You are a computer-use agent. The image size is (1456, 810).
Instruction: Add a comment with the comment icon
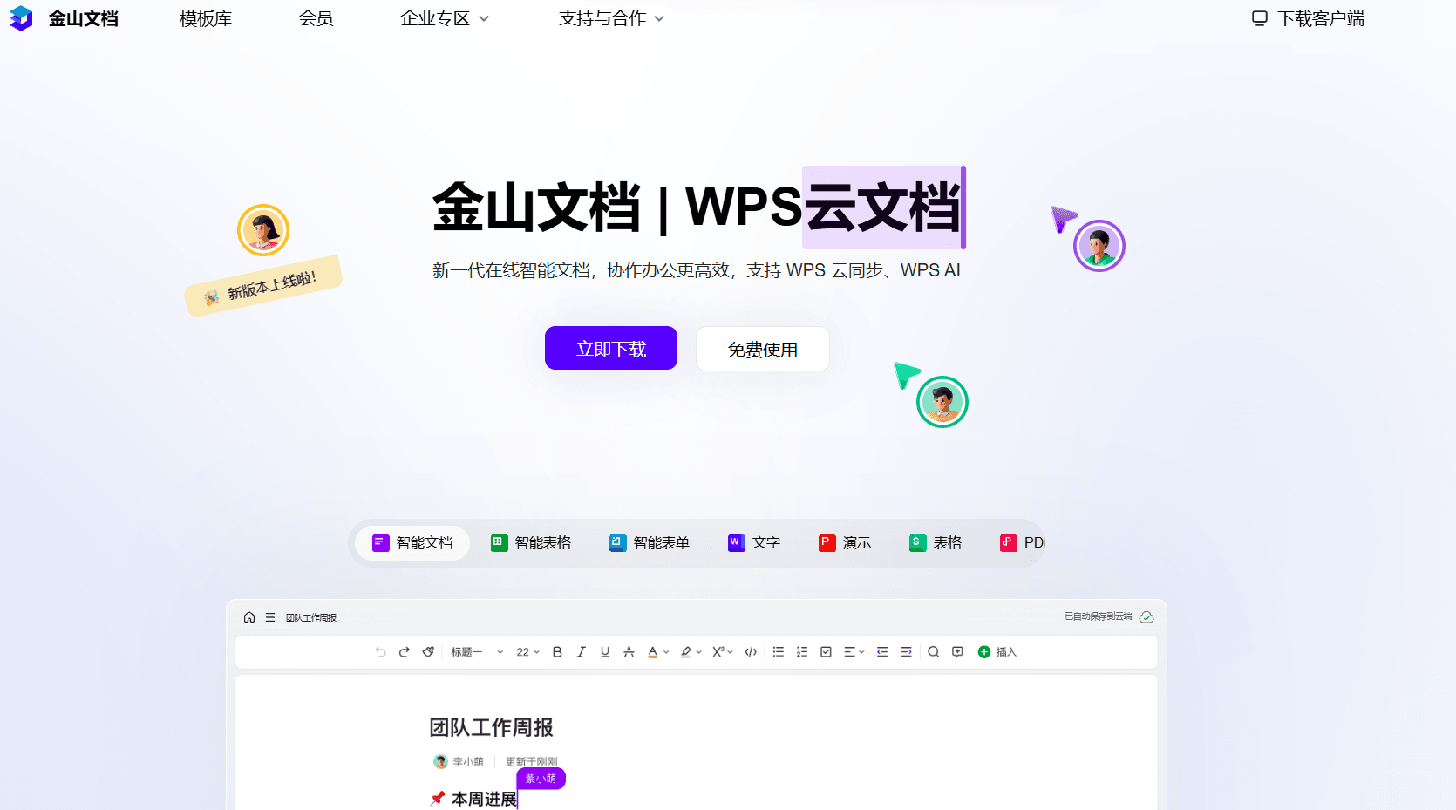point(957,652)
